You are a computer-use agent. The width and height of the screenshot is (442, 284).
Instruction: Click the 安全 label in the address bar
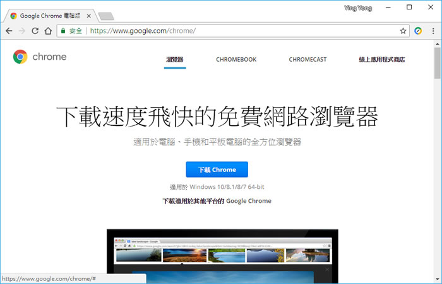(76, 31)
